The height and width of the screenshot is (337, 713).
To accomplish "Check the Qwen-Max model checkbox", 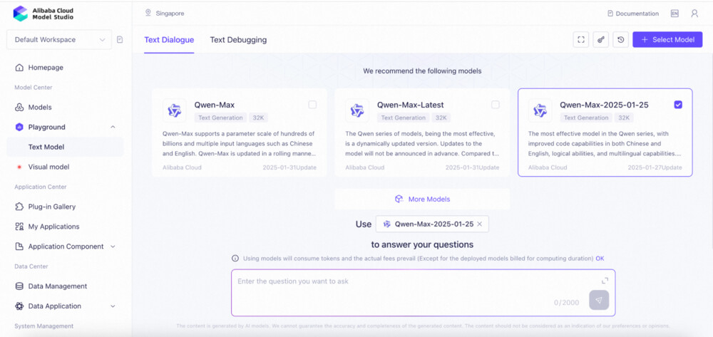I will [x=312, y=105].
